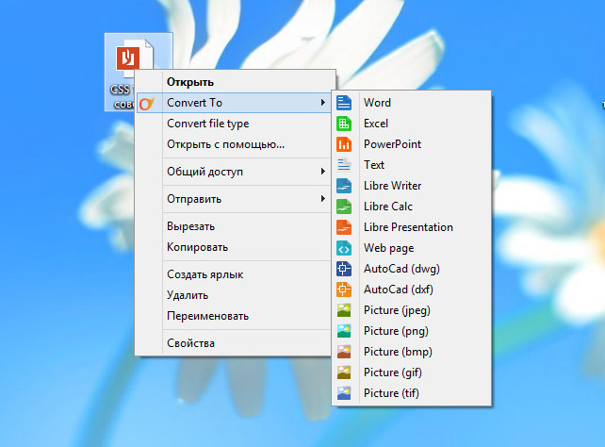
Task: Click the Web page code icon
Action: click(344, 248)
